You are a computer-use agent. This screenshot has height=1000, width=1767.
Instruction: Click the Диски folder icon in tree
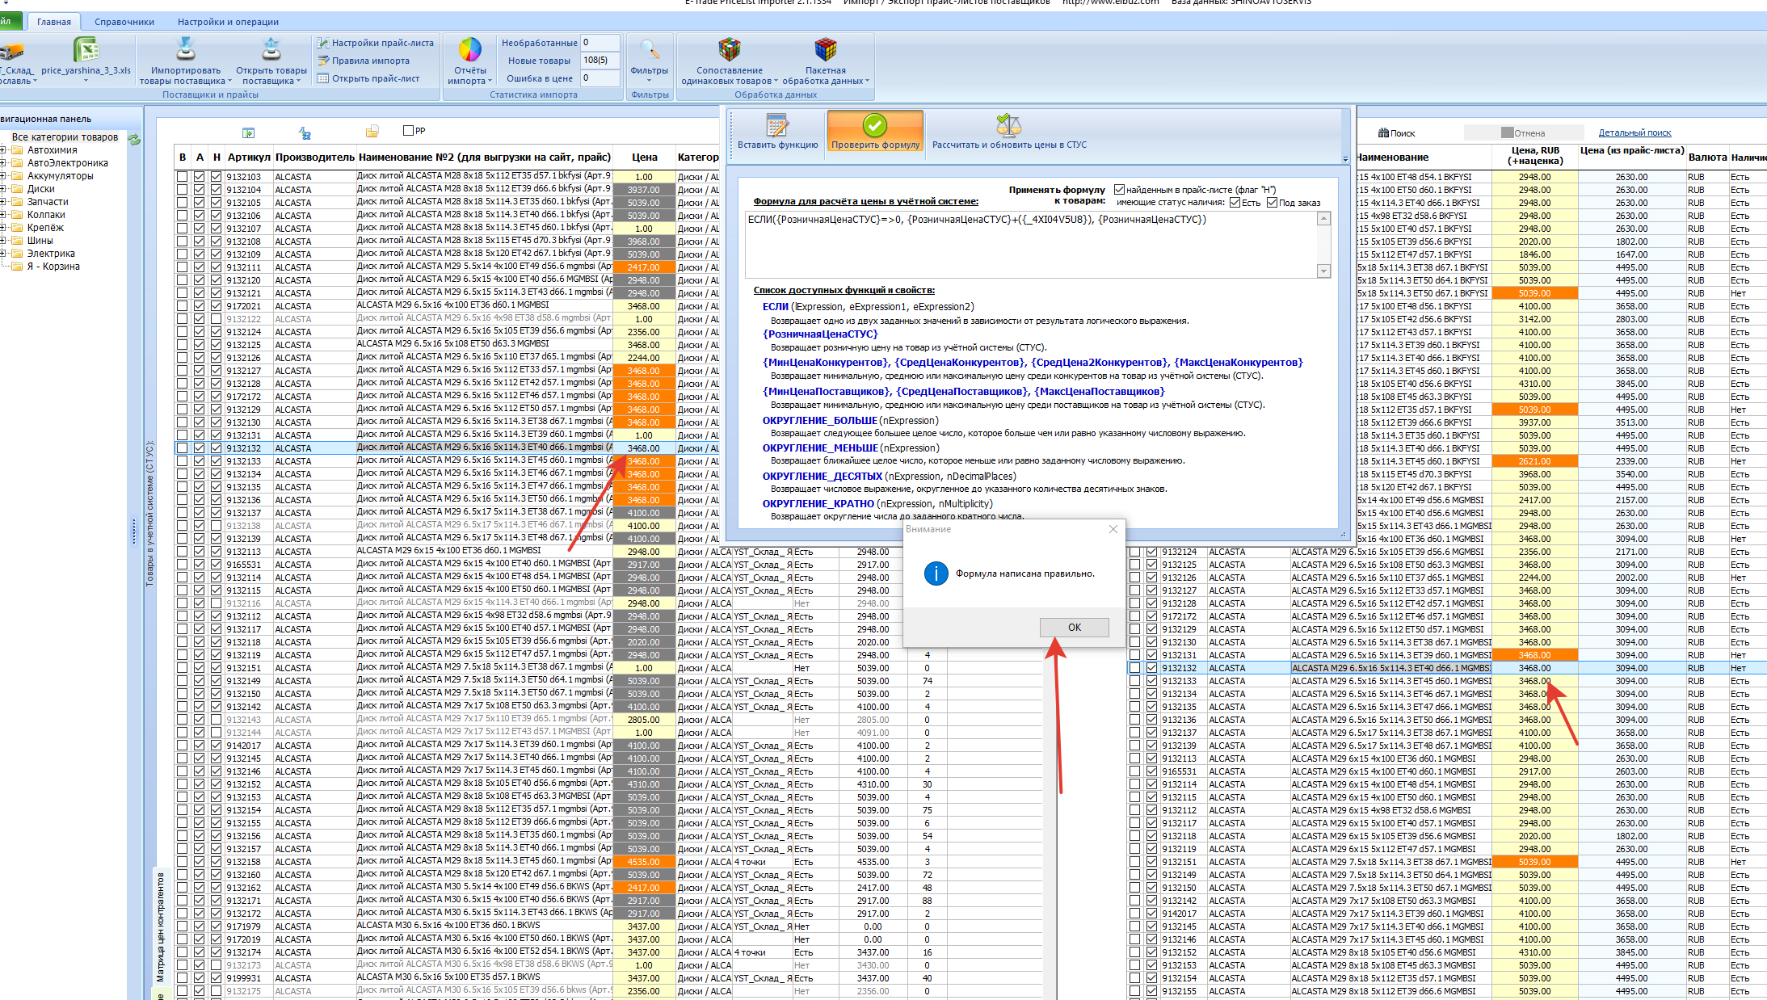17,189
